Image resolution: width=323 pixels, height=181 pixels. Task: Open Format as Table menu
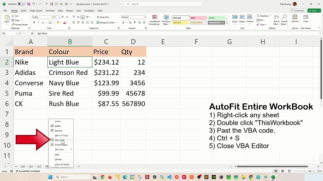[x=166, y=20]
